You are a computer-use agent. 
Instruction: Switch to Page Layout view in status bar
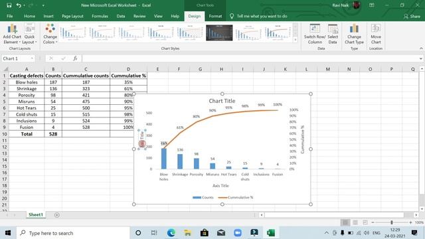355,222
